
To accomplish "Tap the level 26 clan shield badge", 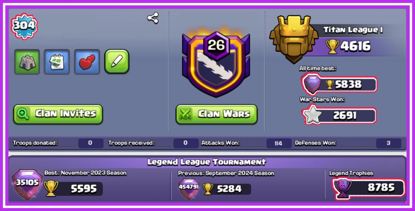I will tap(216, 64).
